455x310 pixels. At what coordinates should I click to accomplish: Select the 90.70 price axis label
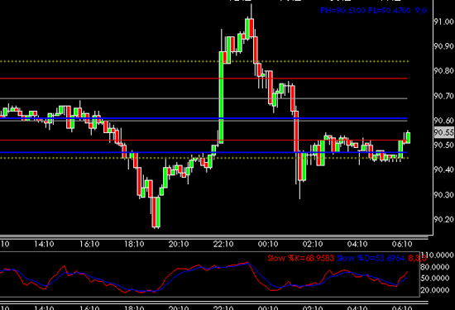point(444,96)
